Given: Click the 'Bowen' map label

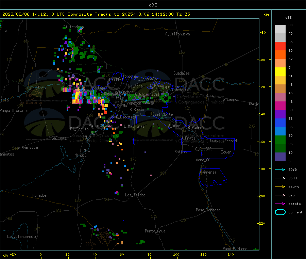Looking at the screenshot, I should coord(226,152).
